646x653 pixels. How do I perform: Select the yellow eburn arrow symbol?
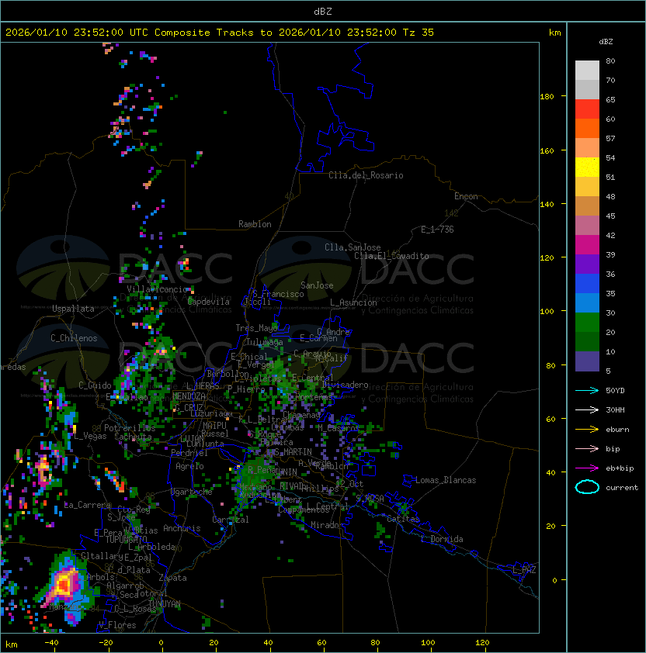tap(587, 430)
